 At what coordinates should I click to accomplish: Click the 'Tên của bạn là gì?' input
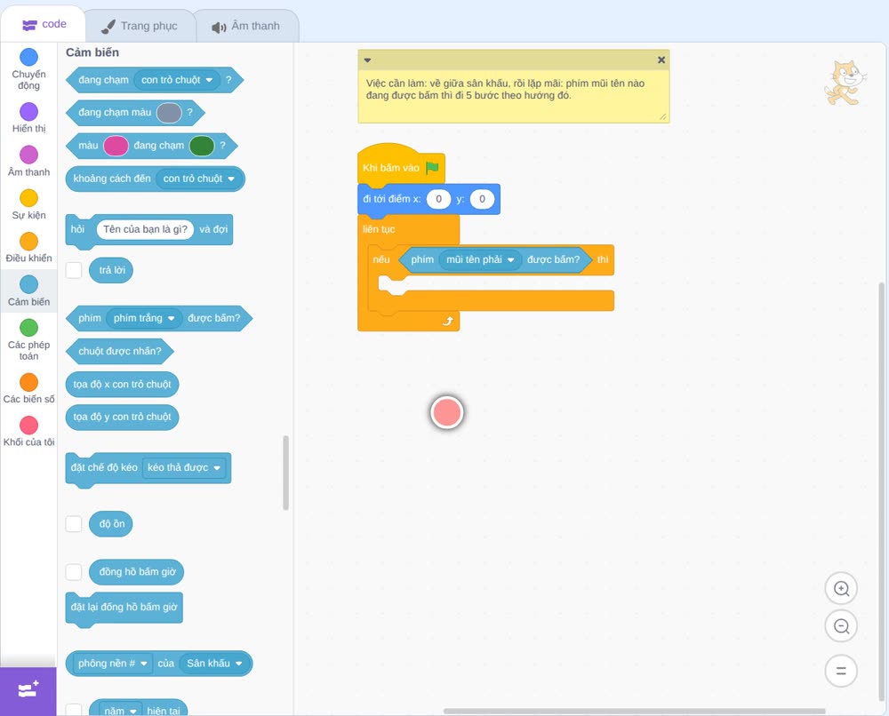tap(145, 229)
